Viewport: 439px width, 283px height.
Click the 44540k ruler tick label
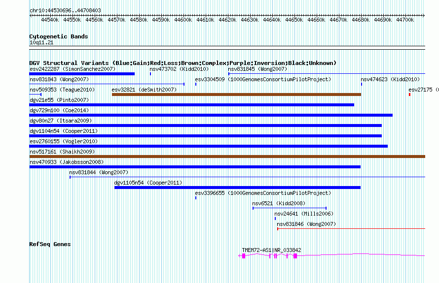pos(50,20)
